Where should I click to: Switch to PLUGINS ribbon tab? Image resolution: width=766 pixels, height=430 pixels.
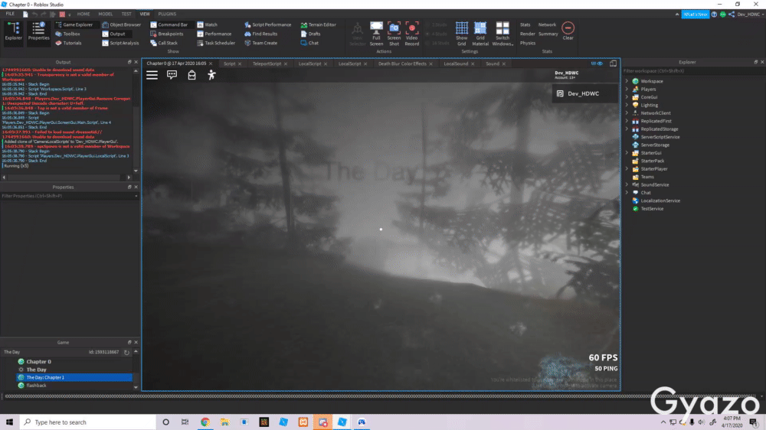(167, 14)
